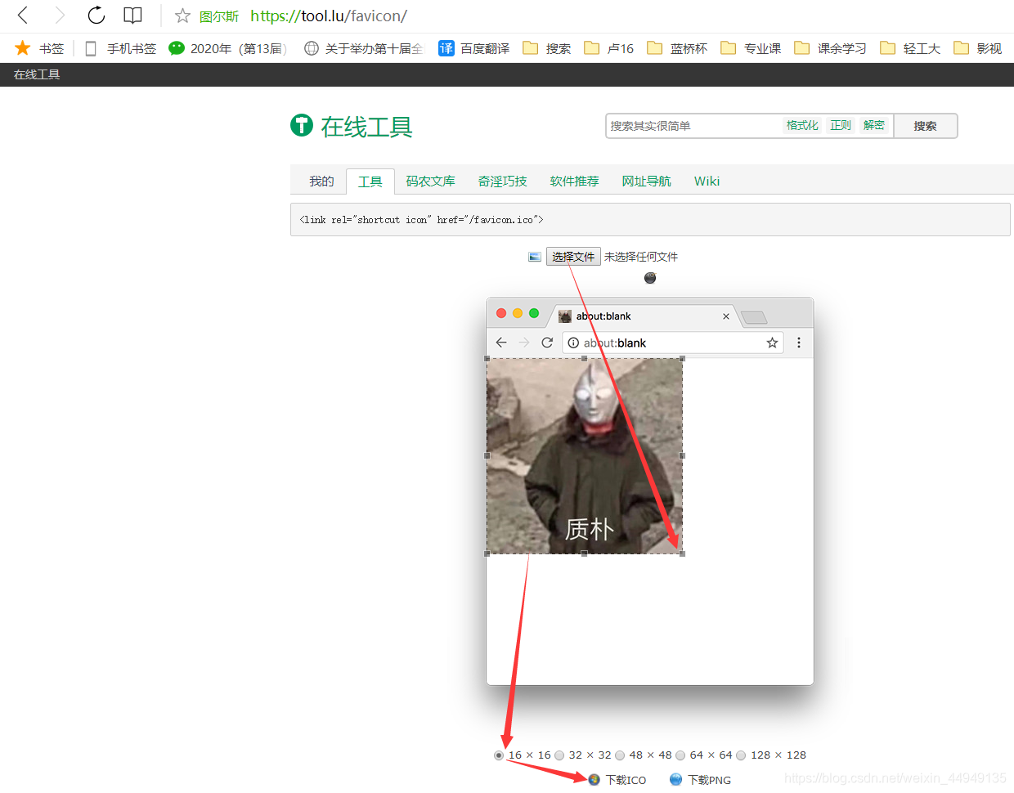
Task: Expand the 蓝桥杯 bookmark folder
Action: pyautogui.click(x=677, y=48)
